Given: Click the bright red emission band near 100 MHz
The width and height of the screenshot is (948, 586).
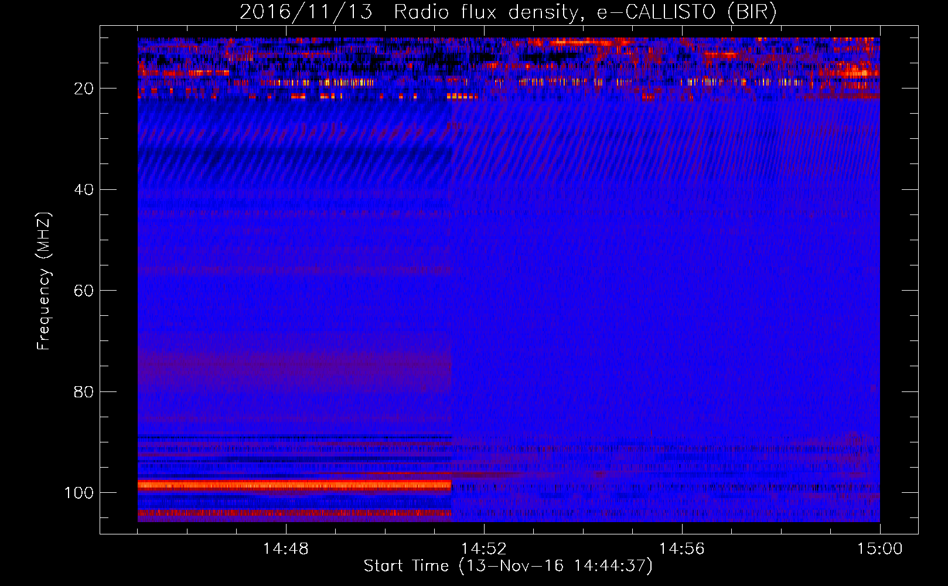Looking at the screenshot, I should pos(294,485).
